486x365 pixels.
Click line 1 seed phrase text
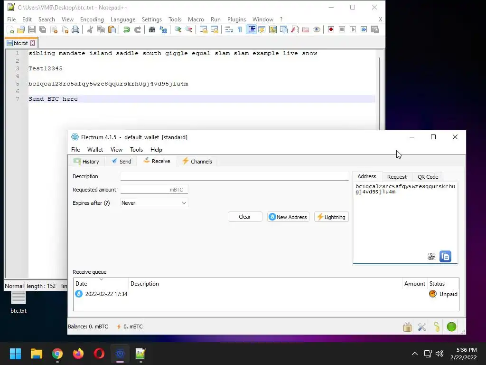pyautogui.click(x=173, y=53)
